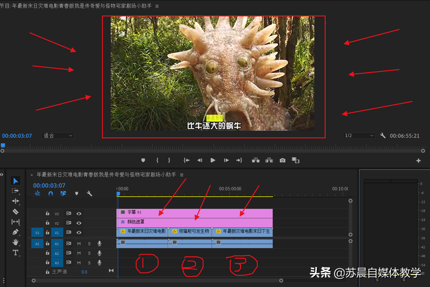Image resolution: width=430 pixels, height=287 pixels.
Task: Select the Ripple Edit tool
Action: [16, 201]
